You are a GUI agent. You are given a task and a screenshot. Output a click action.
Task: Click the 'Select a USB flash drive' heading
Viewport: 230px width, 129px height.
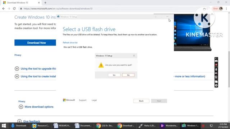[x=89, y=29]
